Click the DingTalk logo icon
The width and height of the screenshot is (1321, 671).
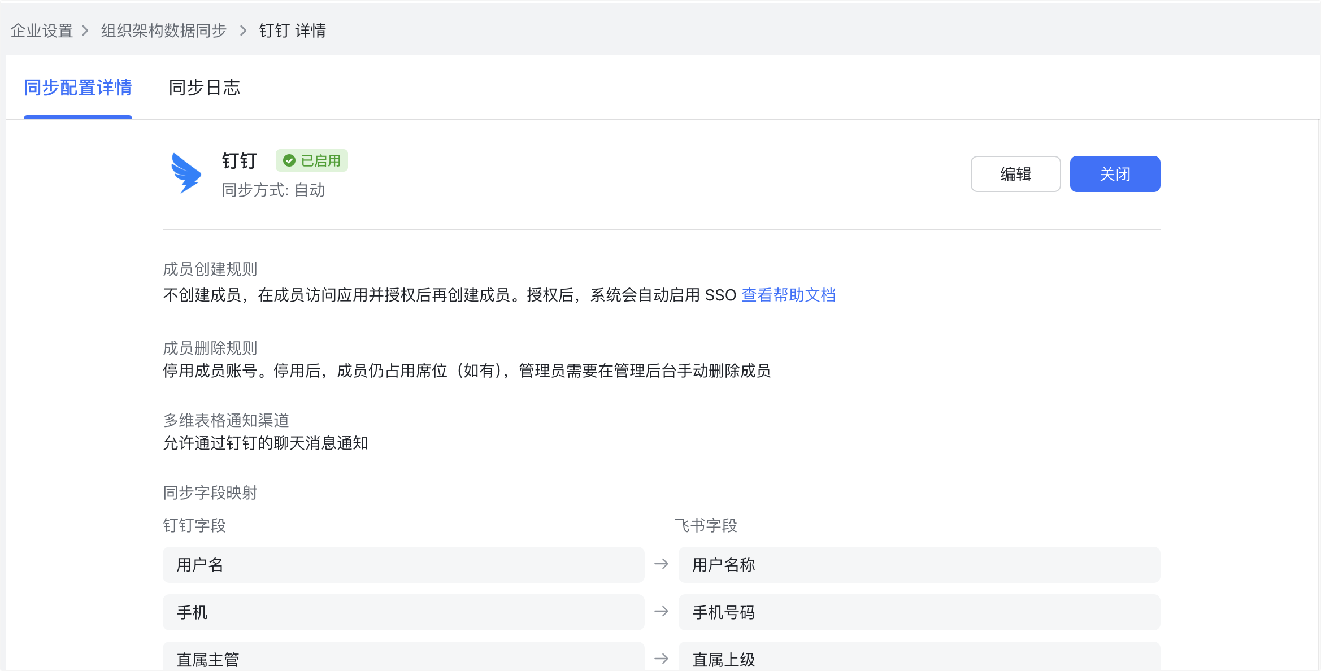pyautogui.click(x=186, y=173)
